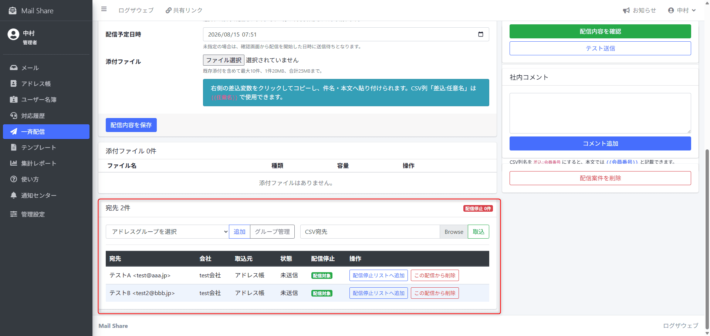Click the user circle icon beside 中村 in header

(x=671, y=10)
